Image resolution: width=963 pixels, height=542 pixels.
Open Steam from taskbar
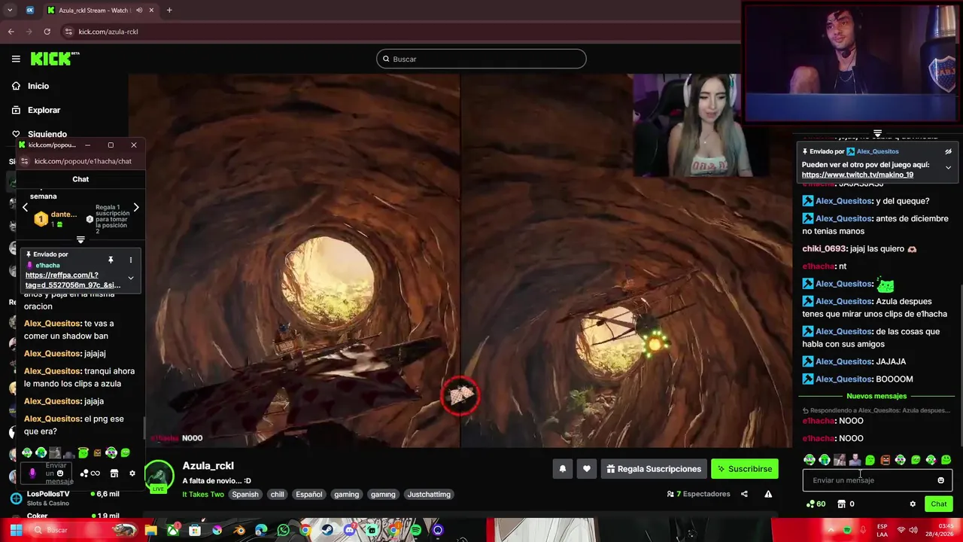(x=327, y=530)
